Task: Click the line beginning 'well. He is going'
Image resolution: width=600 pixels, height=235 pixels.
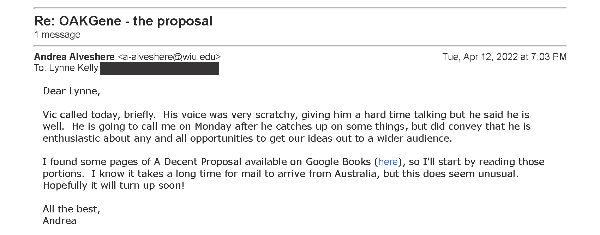Action: click(287, 127)
